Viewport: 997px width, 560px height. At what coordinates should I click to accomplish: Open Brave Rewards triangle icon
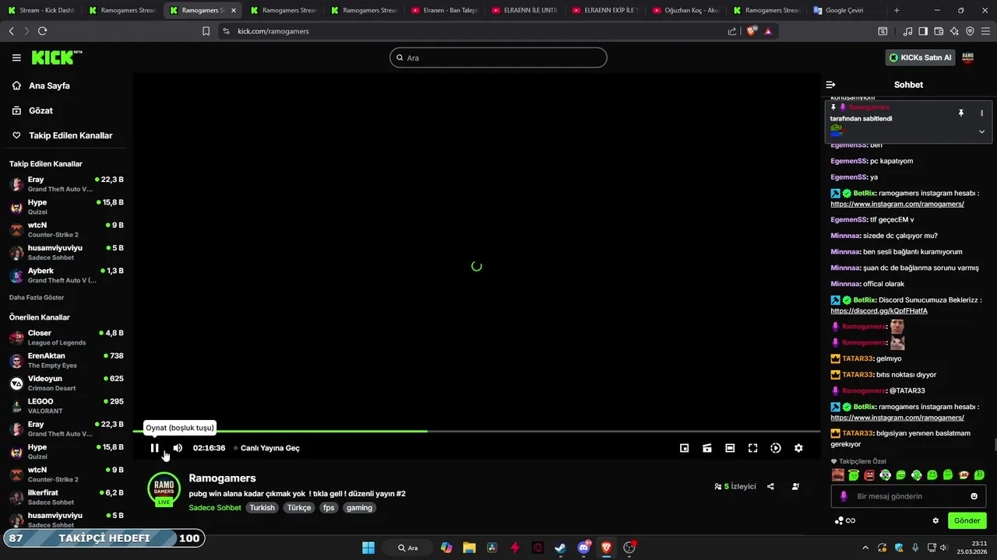coord(768,31)
